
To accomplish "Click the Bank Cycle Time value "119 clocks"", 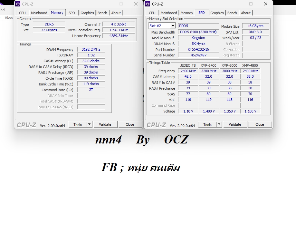I will (91, 84).
